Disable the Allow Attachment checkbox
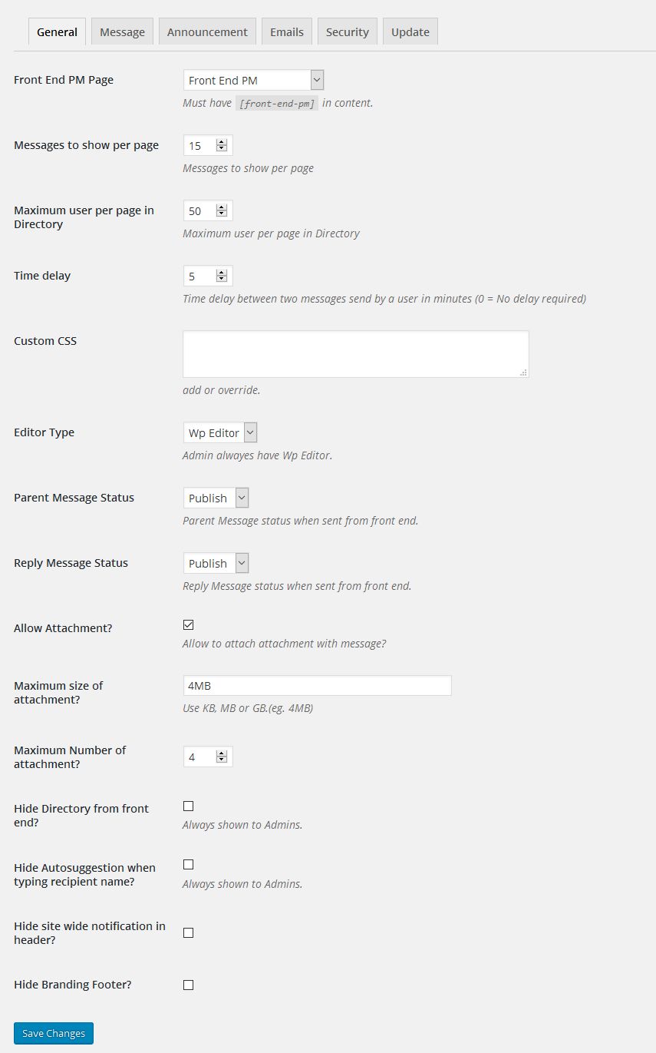Screen dimensions: 656x1053 188,624
